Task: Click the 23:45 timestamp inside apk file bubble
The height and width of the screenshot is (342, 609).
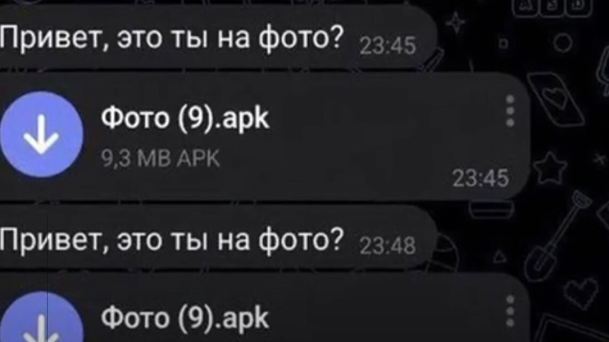Action: [480, 178]
